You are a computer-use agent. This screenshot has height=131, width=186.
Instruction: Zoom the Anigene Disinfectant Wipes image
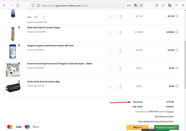click(19, 45)
